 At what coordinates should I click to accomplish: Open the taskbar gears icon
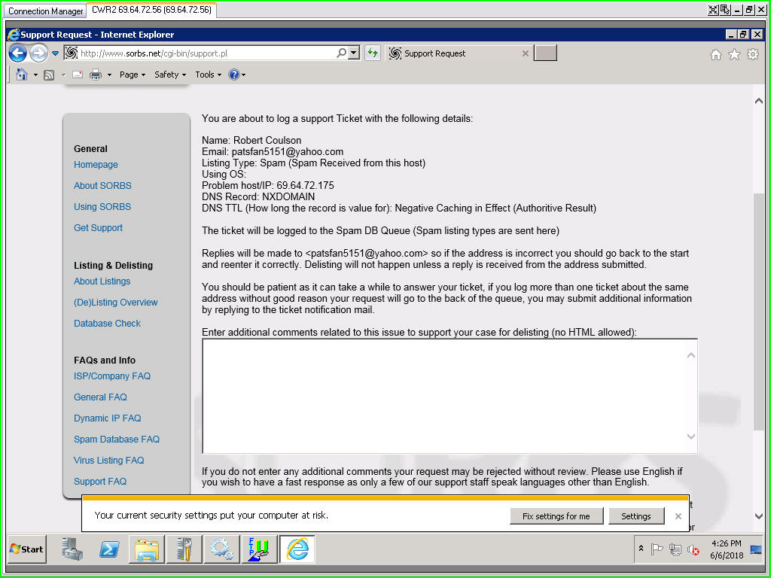point(222,549)
